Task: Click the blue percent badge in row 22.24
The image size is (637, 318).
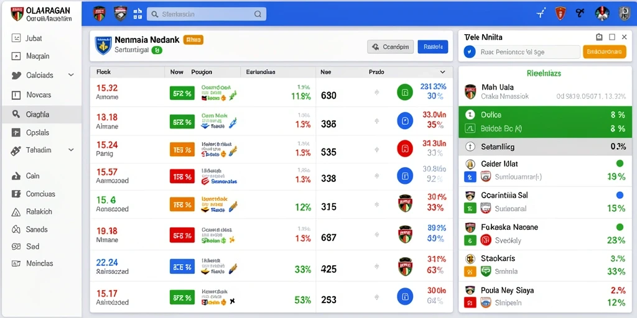Action: point(182,267)
